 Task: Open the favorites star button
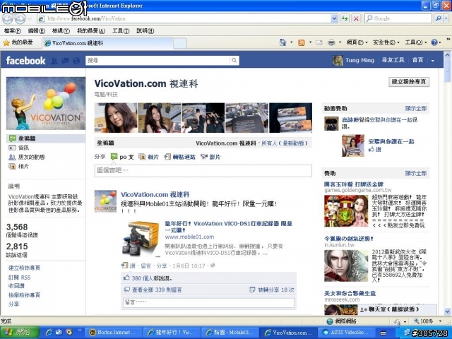pyautogui.click(x=18, y=42)
